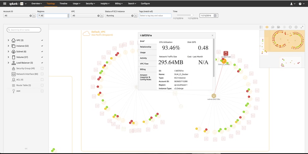Uncheck the Instance (52) layer checkmark
This screenshot has width=308, height=154.
click(42, 46)
